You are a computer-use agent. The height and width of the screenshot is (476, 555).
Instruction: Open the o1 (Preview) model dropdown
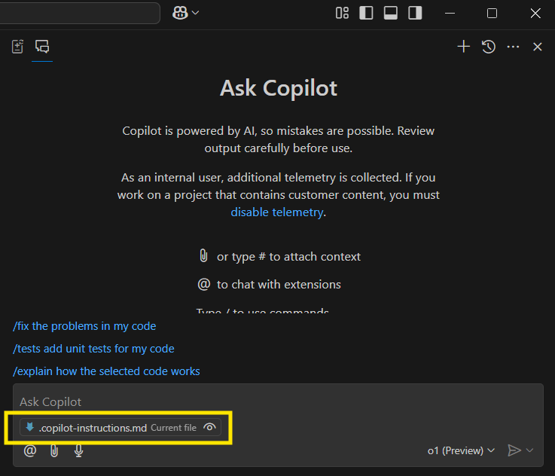[461, 450]
